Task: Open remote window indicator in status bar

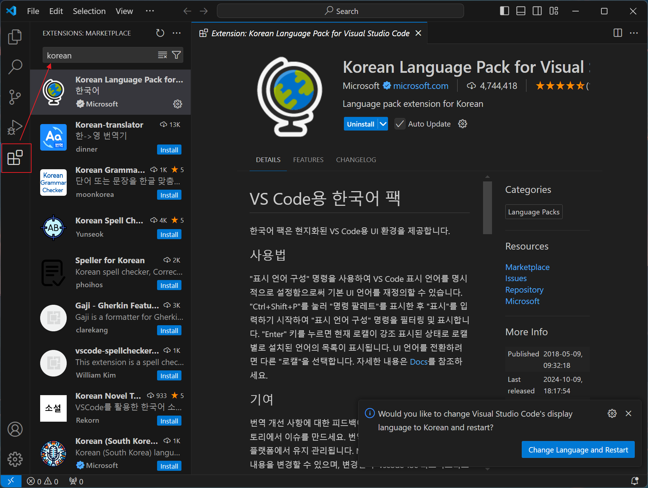Action: tap(11, 481)
